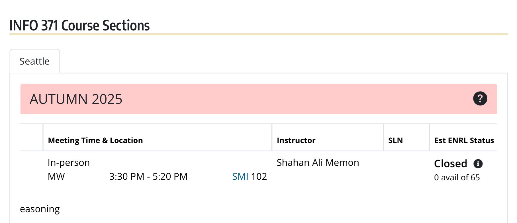Open the SMI building link
Viewport: 517px width, 223px height.
click(240, 176)
